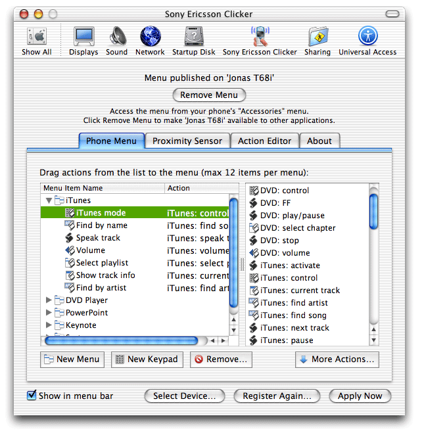
Task: Click the Register Again... button
Action: [x=277, y=396]
